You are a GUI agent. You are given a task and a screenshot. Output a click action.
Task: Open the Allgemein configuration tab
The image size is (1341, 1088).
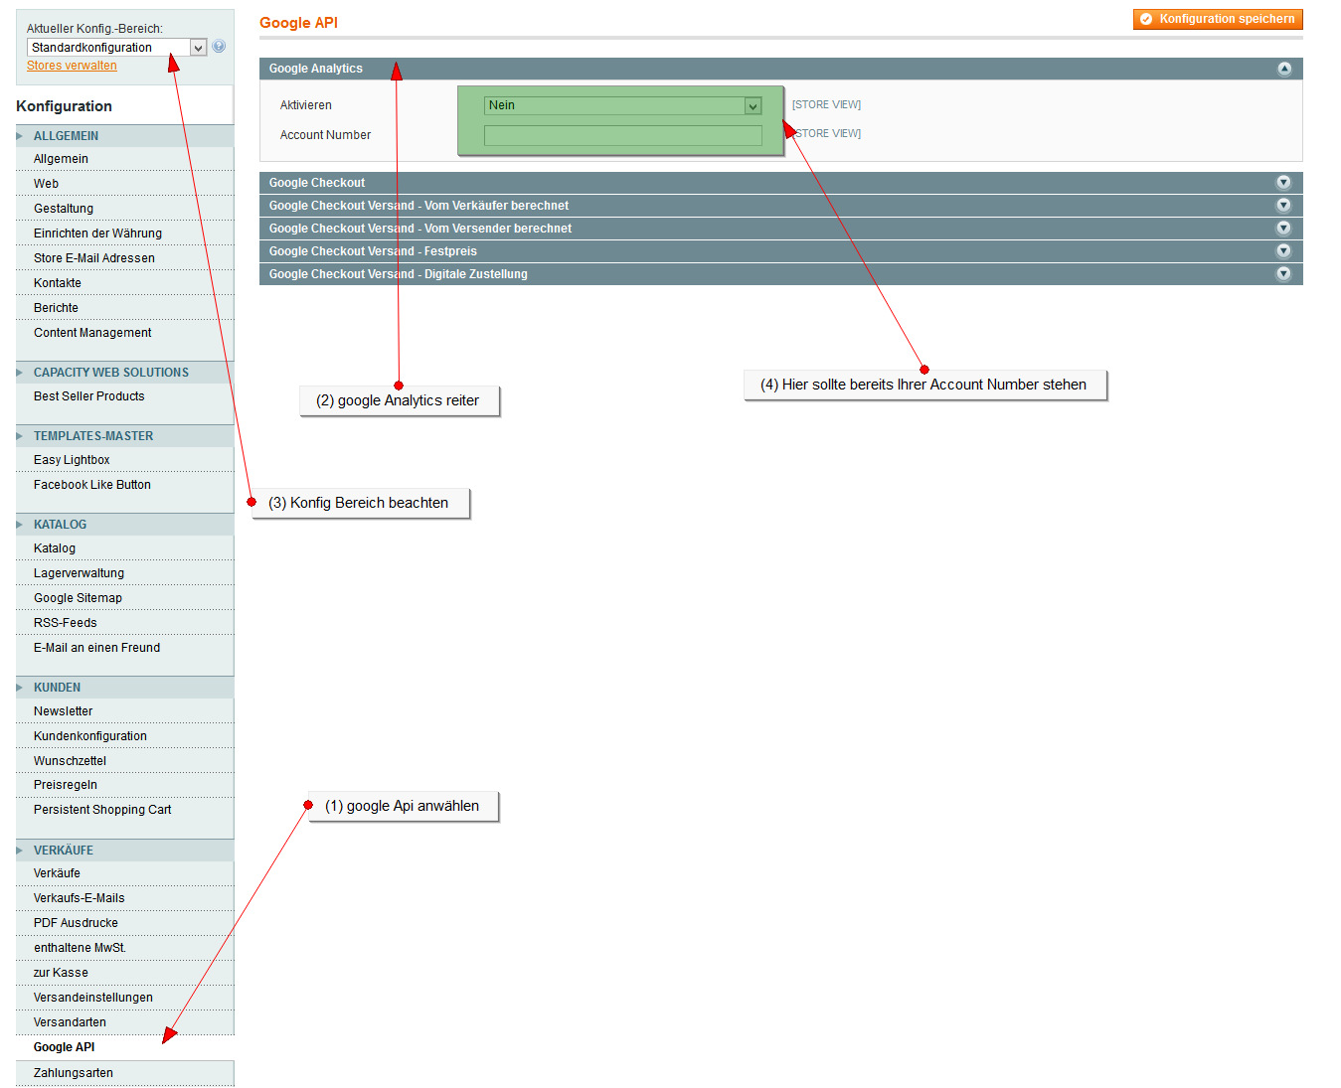(124, 159)
